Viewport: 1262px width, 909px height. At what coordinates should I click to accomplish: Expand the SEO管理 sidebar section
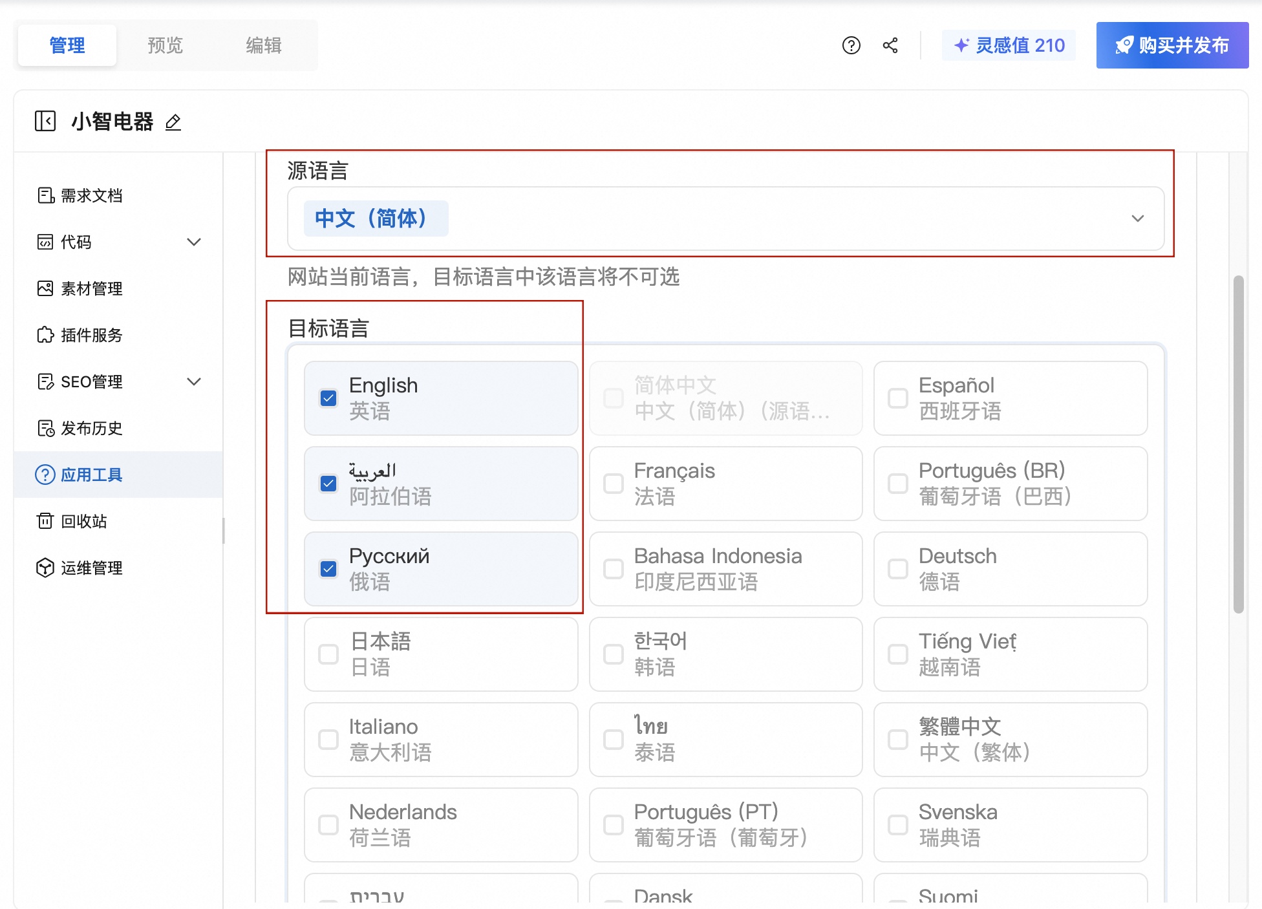pyautogui.click(x=194, y=381)
